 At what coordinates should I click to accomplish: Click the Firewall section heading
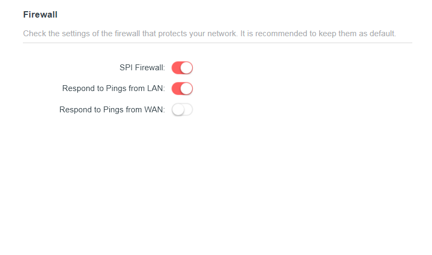pyautogui.click(x=40, y=14)
